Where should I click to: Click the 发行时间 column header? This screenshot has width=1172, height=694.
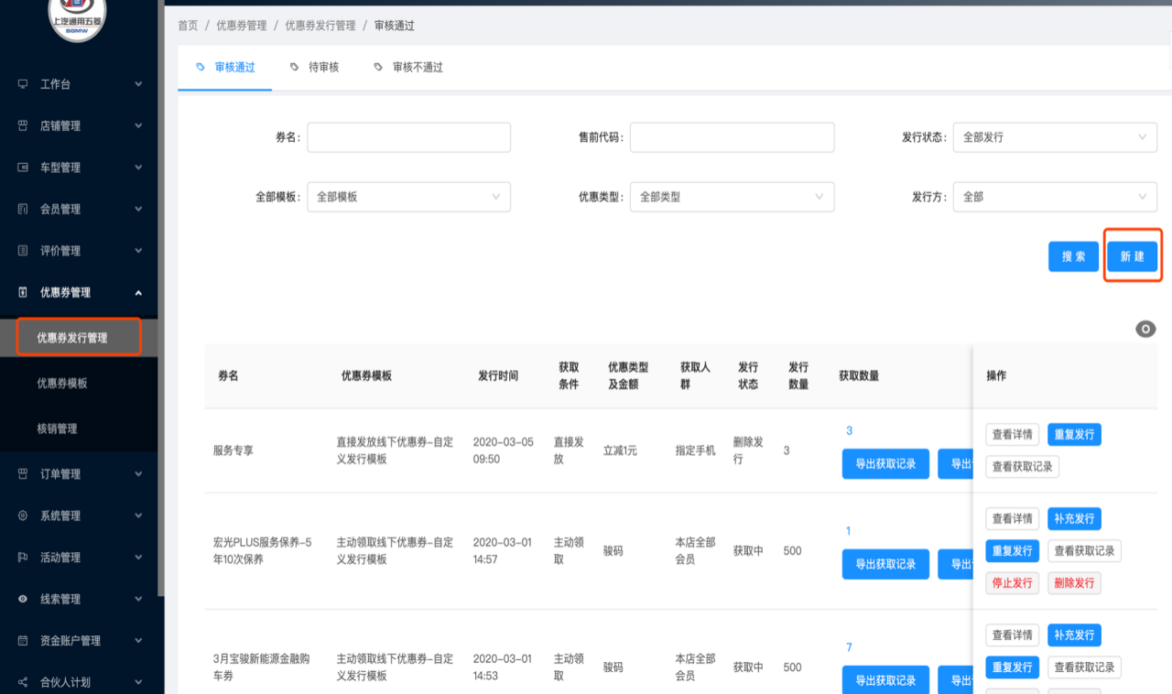click(498, 376)
